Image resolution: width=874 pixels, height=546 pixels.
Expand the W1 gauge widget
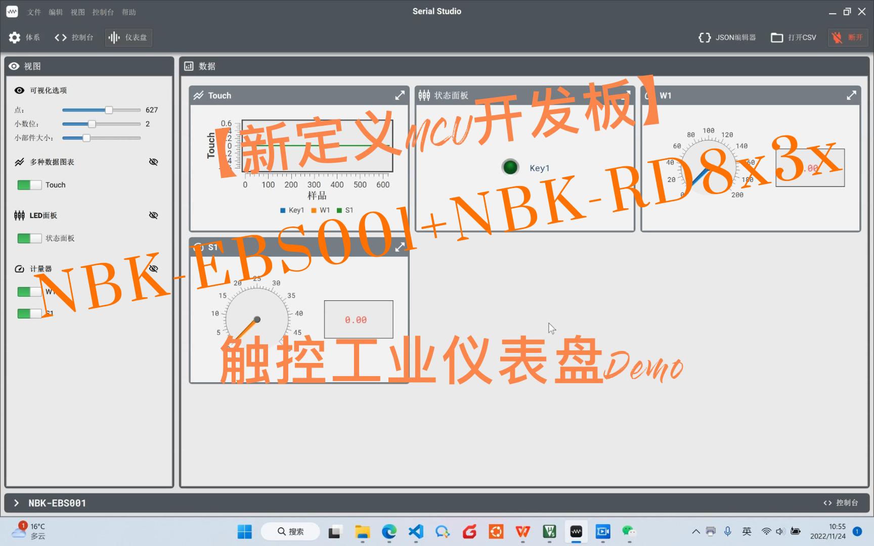tap(851, 95)
